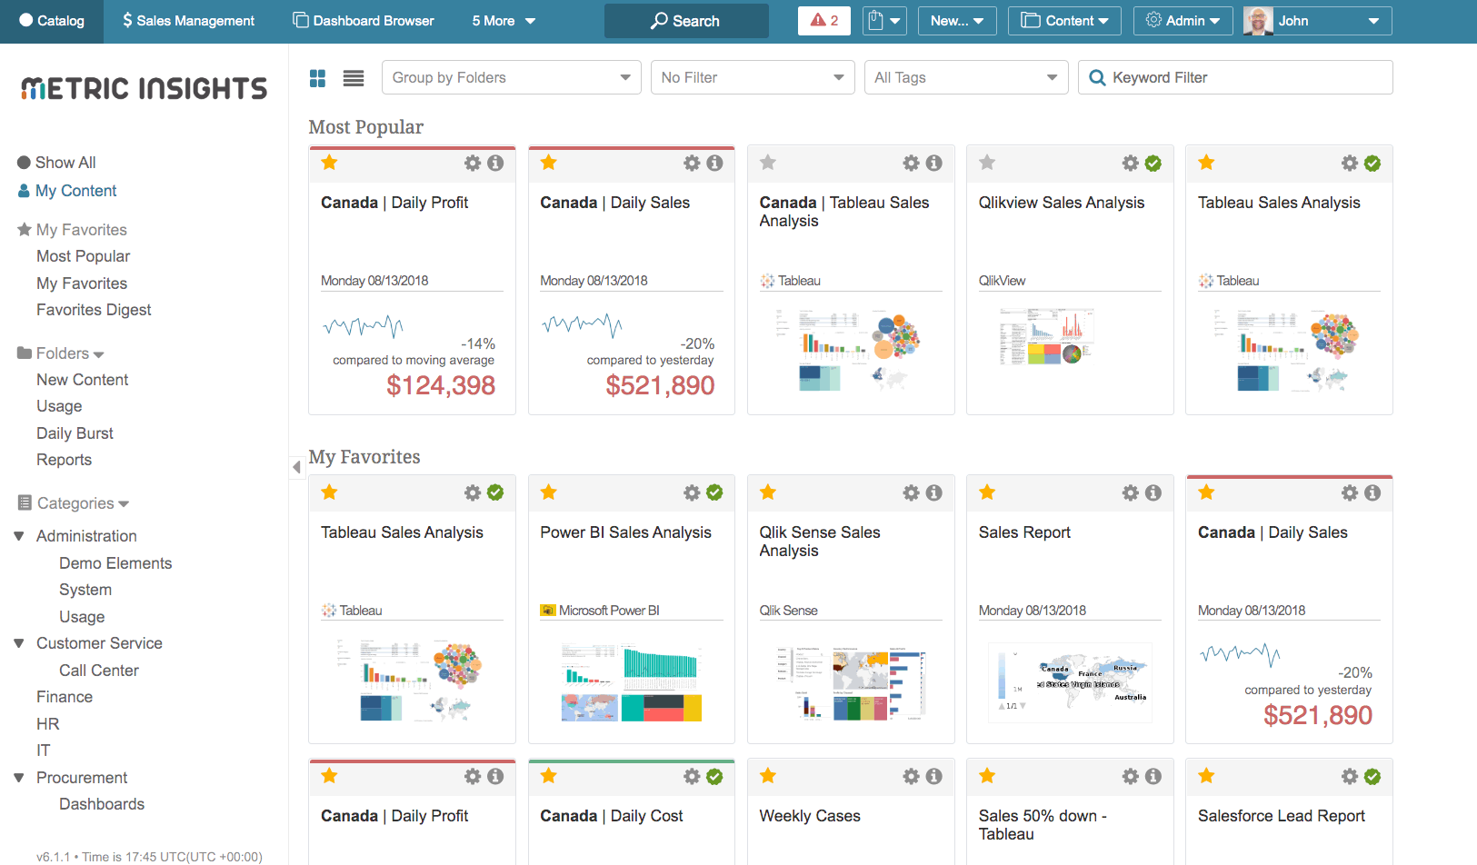1477x865 pixels.
Task: Click gear icon on Canada Daily Cost tile
Action: pyautogui.click(x=693, y=776)
